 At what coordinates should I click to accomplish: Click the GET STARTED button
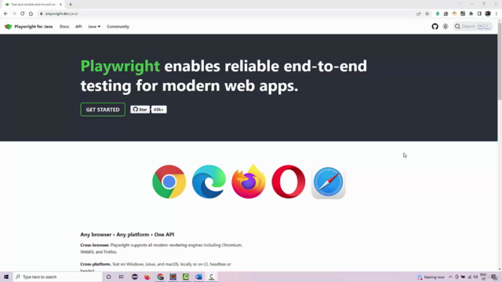click(x=103, y=110)
